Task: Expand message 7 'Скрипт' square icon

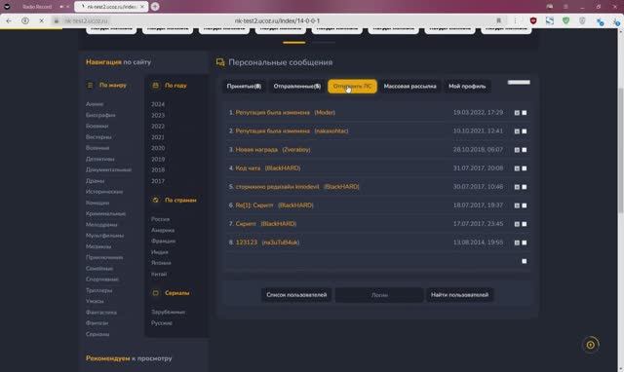Action: tap(517, 224)
